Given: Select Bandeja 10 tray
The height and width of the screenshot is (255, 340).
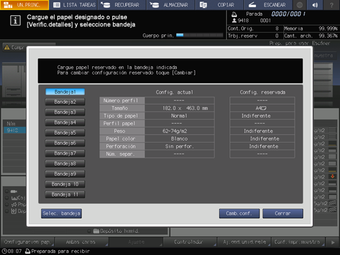Looking at the screenshot, I should coord(65,184).
